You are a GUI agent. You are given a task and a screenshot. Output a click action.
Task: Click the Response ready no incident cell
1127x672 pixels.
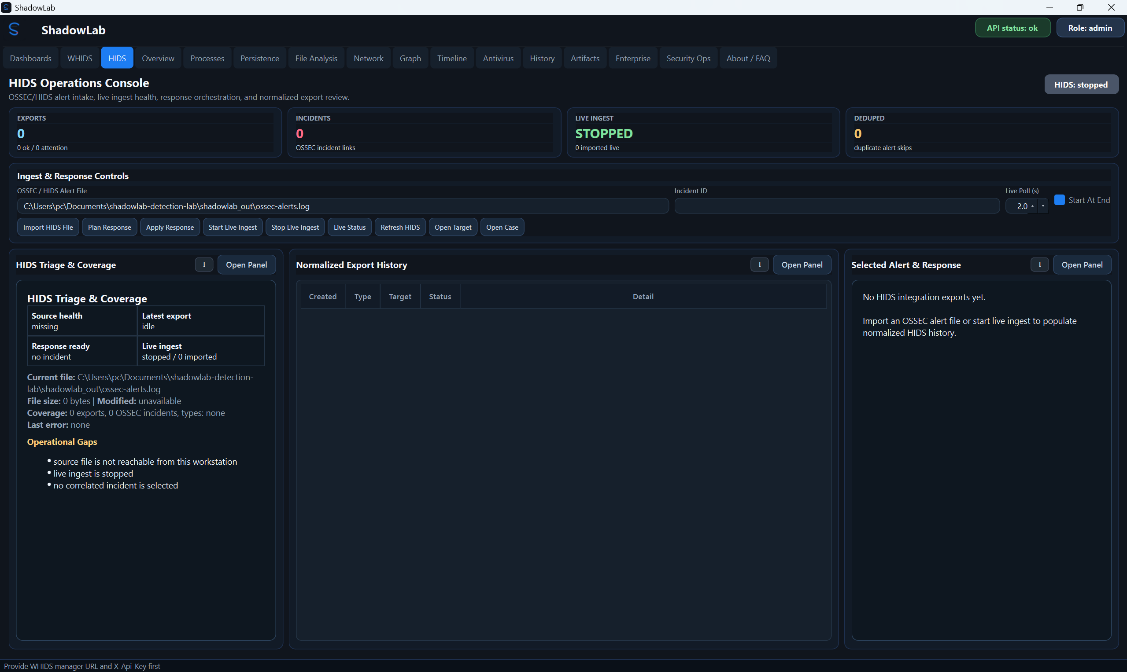[82, 351]
